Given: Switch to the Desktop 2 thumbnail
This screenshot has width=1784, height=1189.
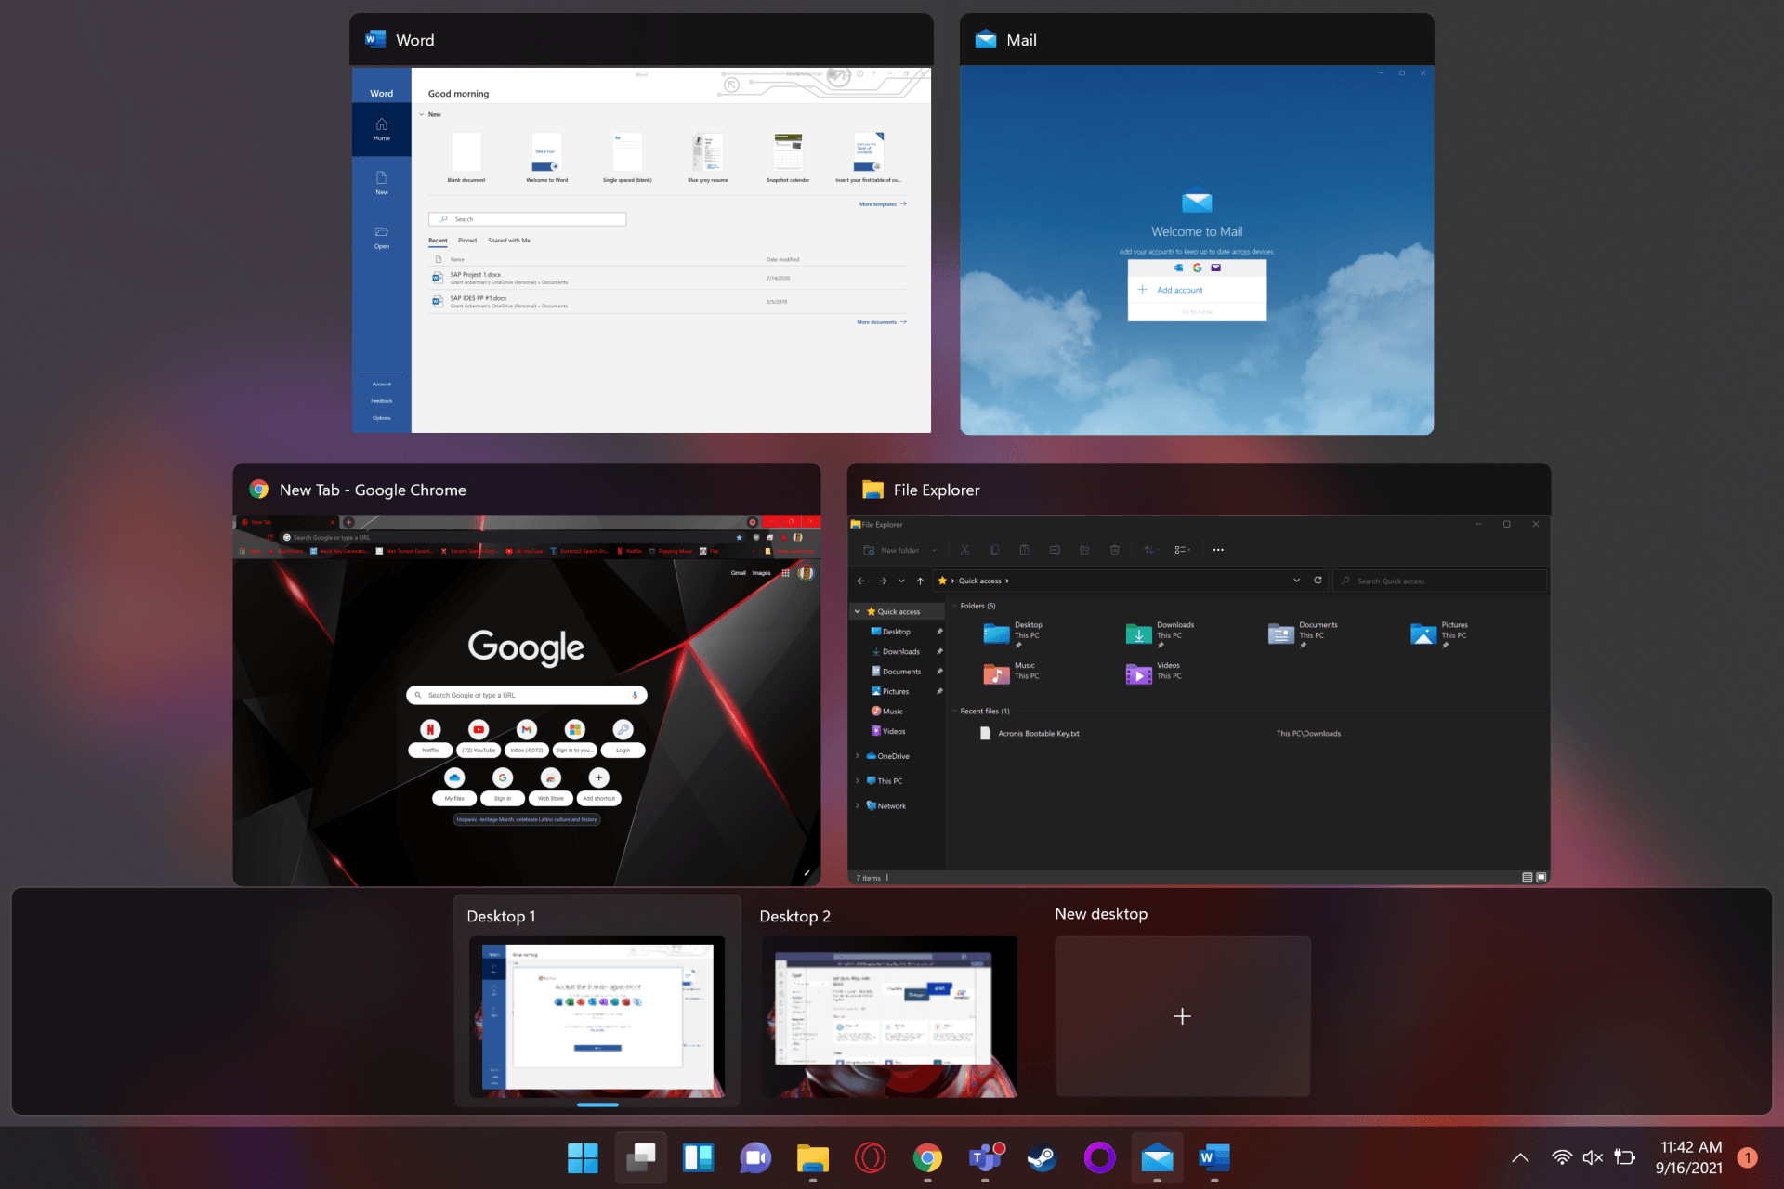Looking at the screenshot, I should click(x=889, y=1016).
